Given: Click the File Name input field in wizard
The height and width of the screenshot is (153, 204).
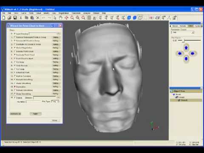Looking at the screenshot, I should click(x=34, y=102).
